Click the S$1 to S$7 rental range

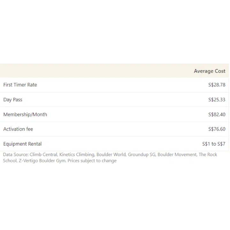click(214, 144)
